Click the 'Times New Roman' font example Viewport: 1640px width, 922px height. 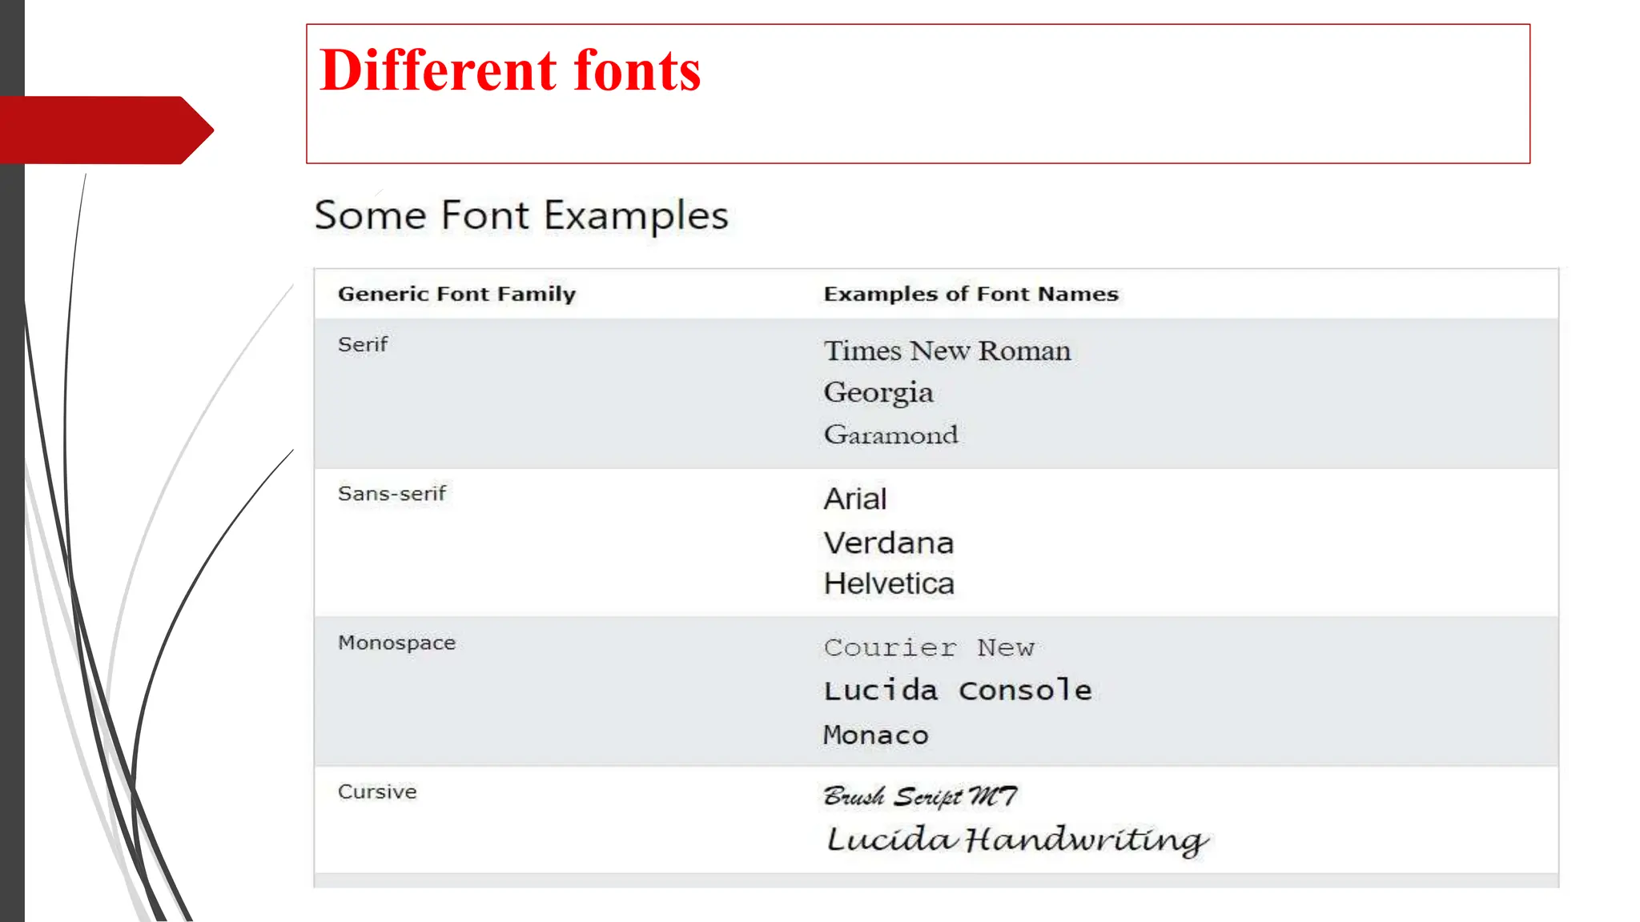click(947, 351)
